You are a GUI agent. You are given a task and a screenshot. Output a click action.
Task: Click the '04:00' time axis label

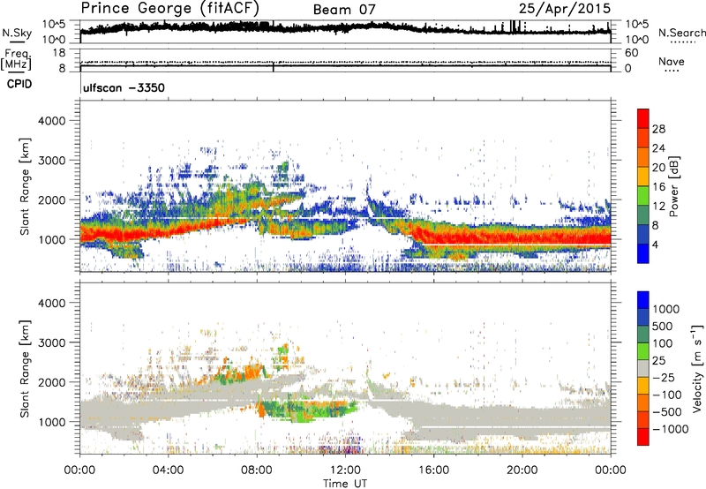click(x=169, y=470)
